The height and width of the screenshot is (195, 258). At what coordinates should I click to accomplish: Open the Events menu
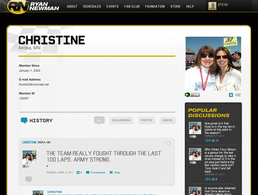[x=112, y=6]
